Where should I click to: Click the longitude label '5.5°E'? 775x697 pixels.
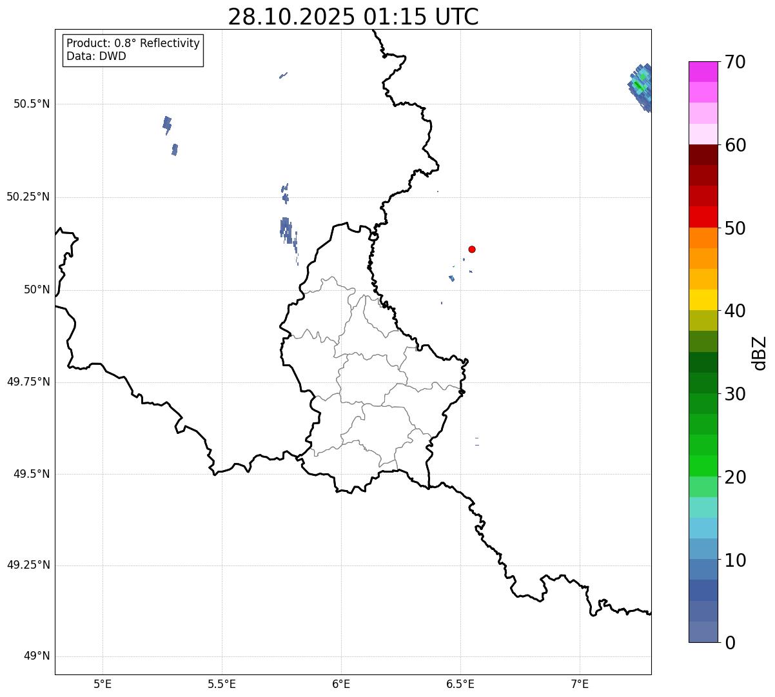tap(222, 684)
